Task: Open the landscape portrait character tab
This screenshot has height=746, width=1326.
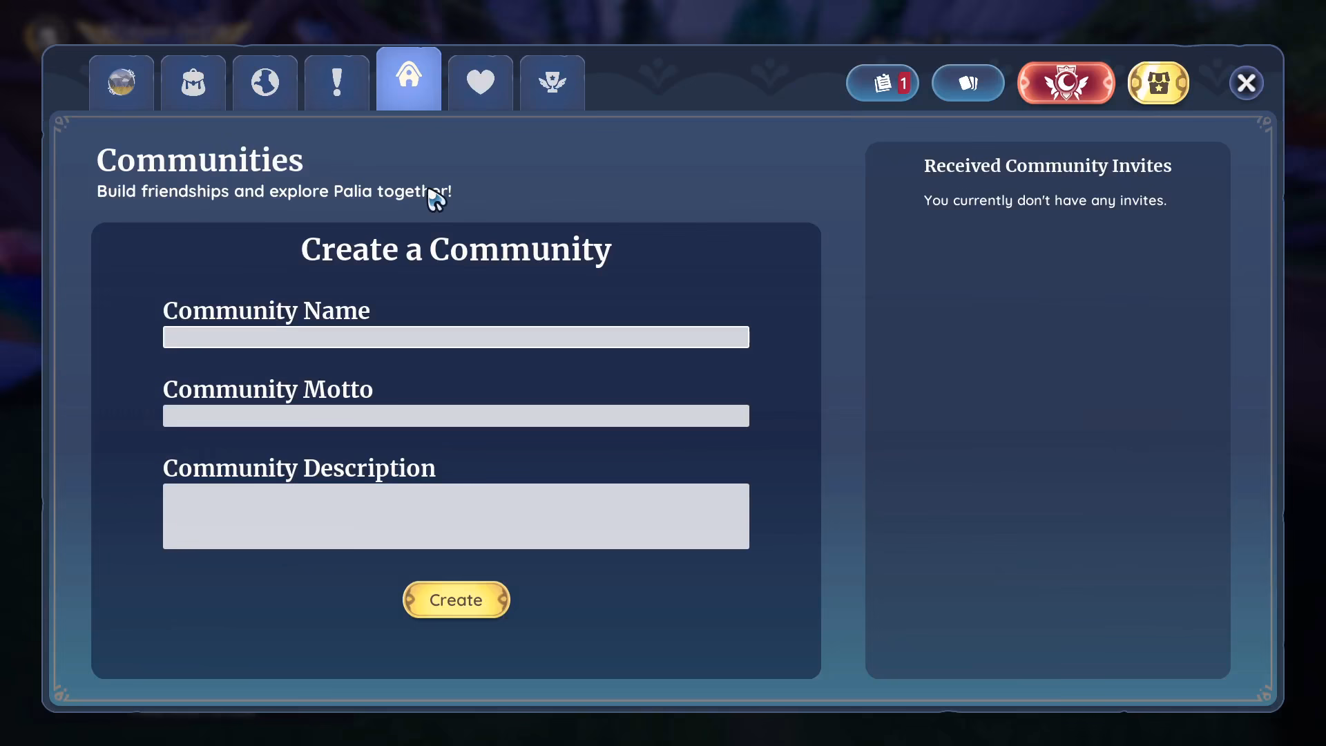Action: click(x=122, y=83)
